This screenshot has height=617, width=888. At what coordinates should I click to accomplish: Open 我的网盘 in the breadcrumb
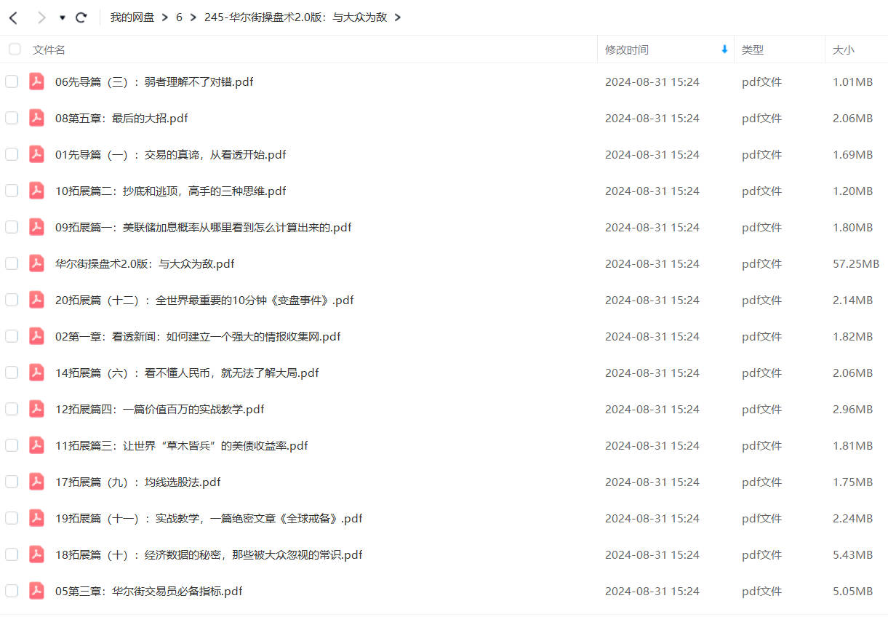click(x=132, y=17)
